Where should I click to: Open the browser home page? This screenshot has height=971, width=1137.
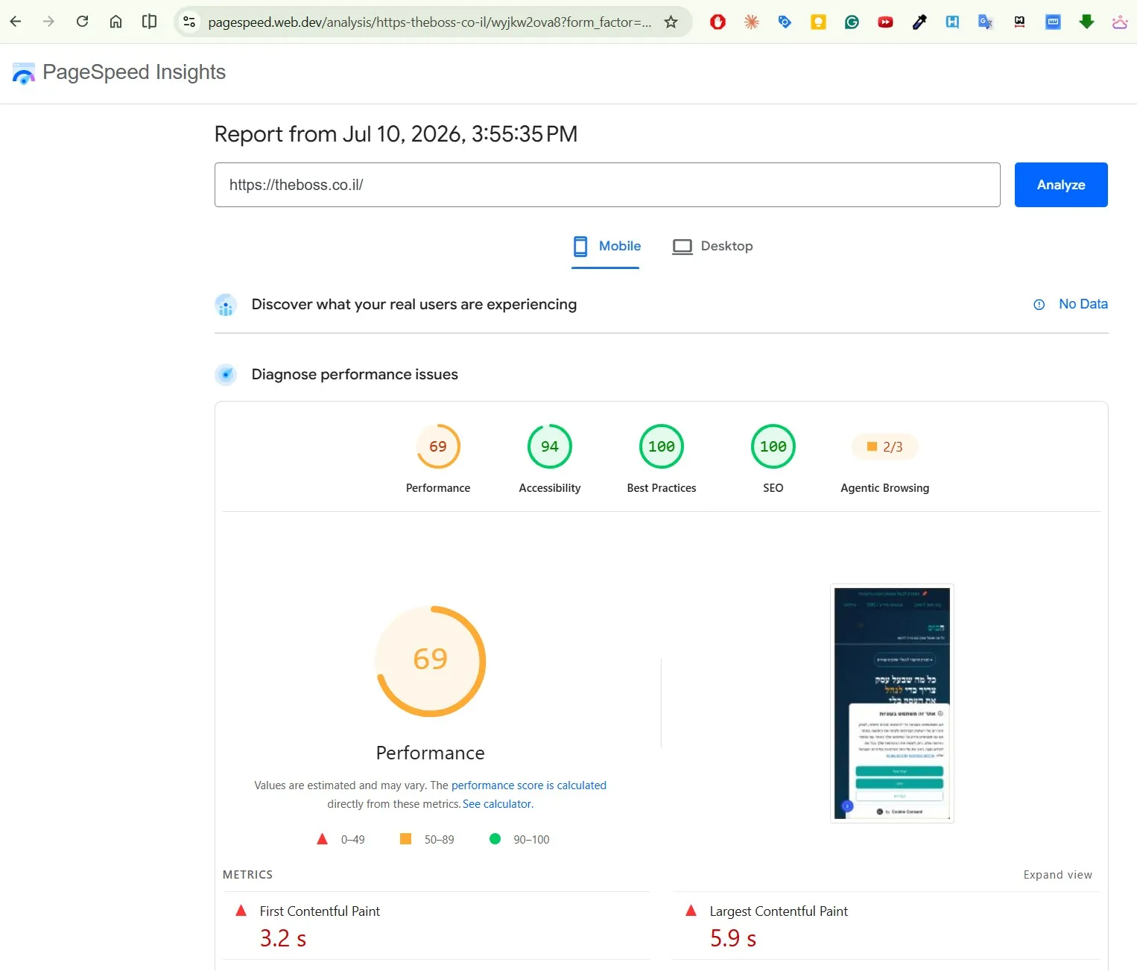point(115,22)
